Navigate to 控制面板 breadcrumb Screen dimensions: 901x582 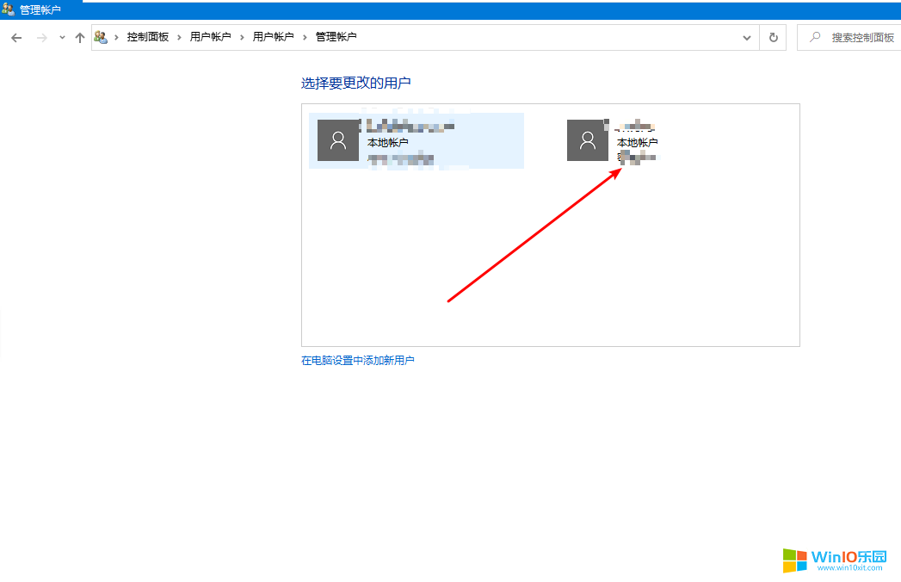(x=148, y=37)
